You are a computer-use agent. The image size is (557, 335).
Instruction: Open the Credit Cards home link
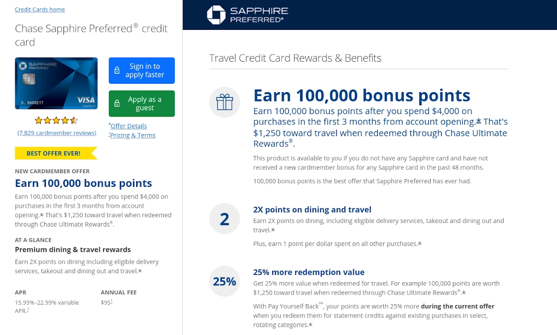point(40,9)
